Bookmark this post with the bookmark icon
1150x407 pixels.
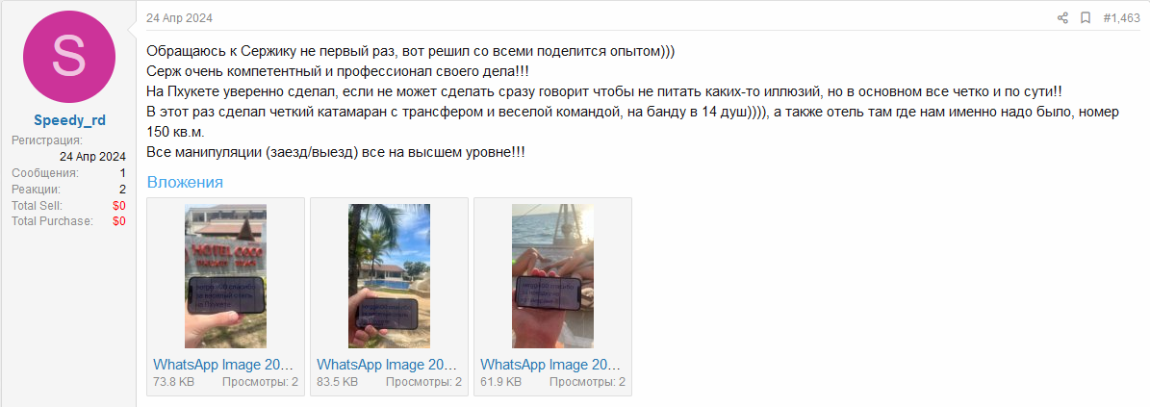[x=1086, y=18]
